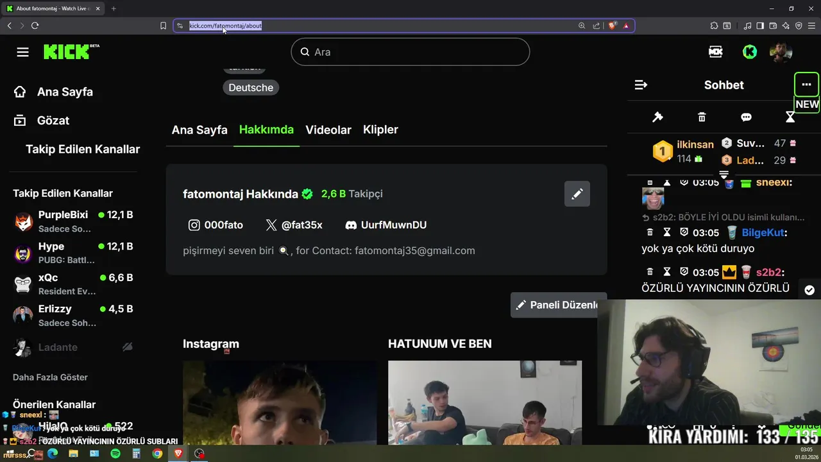Screen dimensions: 821x462
Task: Click the browser address bar URL
Action: click(x=225, y=26)
